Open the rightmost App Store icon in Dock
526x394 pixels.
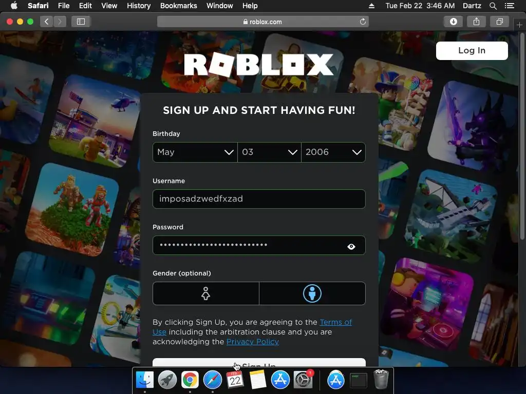coord(336,380)
